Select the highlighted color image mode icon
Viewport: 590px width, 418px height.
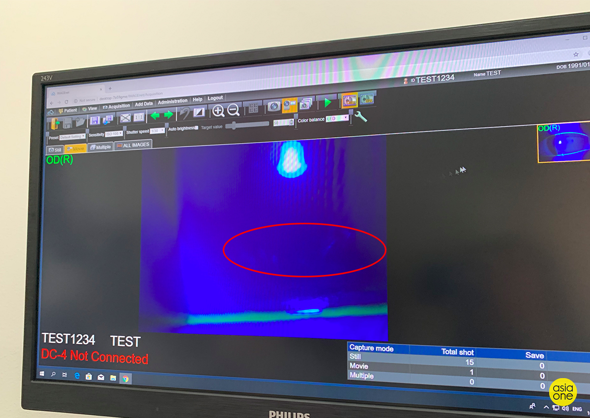[x=350, y=100]
